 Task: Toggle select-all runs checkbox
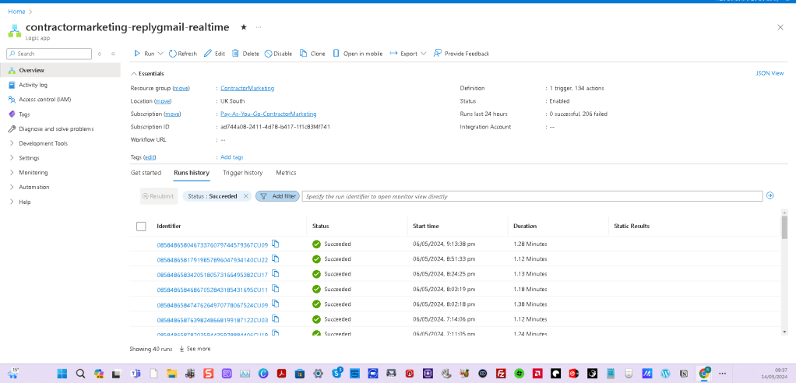click(141, 227)
